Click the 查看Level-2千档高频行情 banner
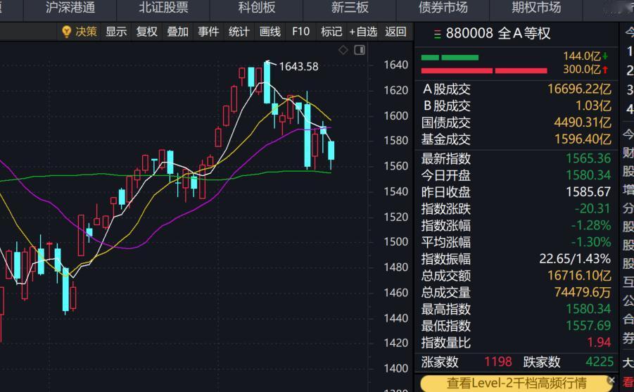 (516, 383)
